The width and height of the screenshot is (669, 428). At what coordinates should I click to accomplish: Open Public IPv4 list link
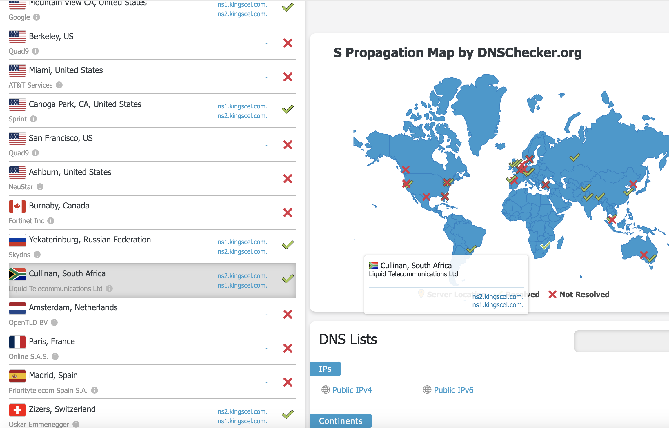point(352,390)
